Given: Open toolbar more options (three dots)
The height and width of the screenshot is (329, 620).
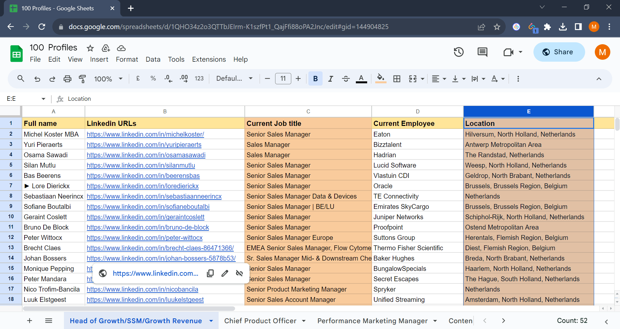Looking at the screenshot, I should click(518, 79).
